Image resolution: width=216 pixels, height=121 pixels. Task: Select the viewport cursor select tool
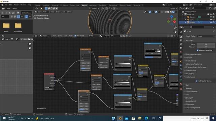pyautogui.click(x=42, y=8)
